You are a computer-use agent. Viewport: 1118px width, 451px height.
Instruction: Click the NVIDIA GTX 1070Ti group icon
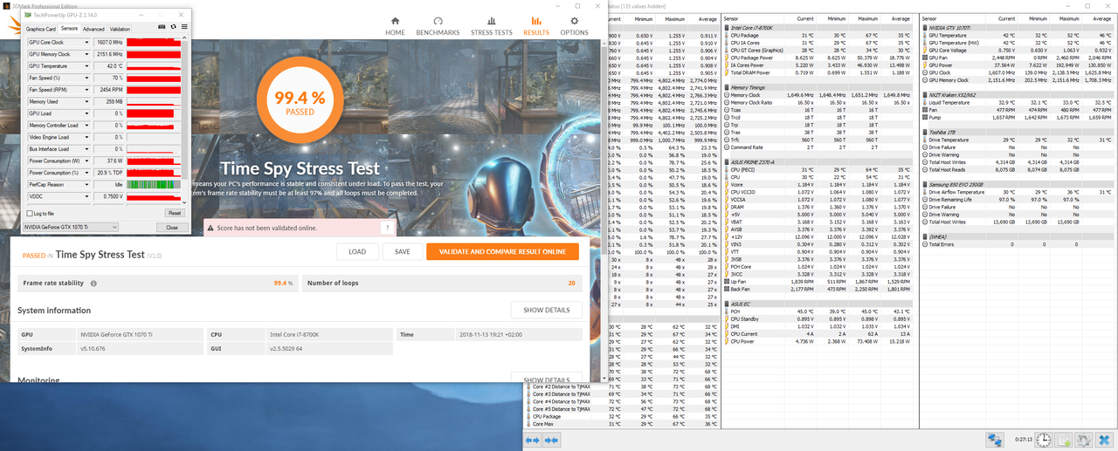coord(925,27)
